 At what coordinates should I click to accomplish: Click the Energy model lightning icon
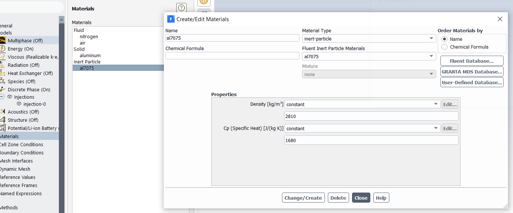(x=3, y=49)
